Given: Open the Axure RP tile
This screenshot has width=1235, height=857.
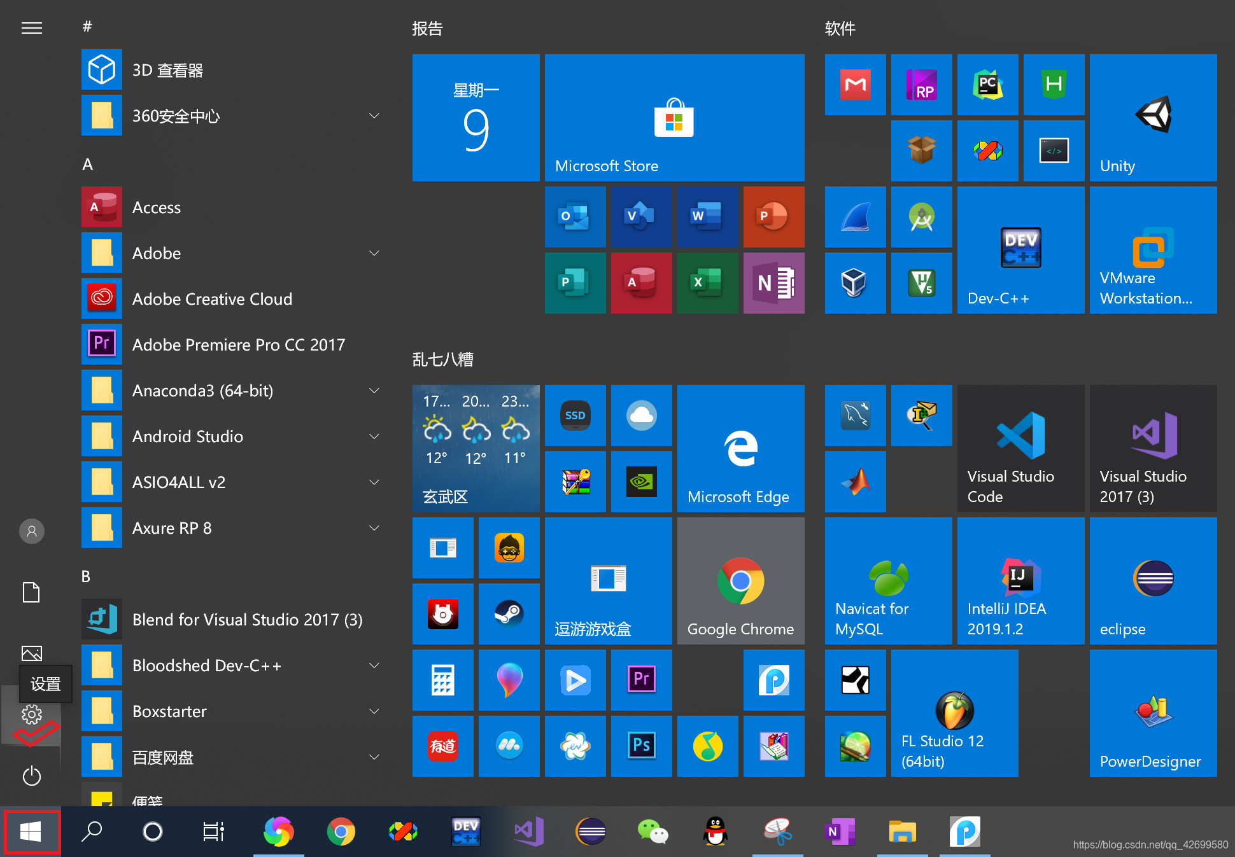Looking at the screenshot, I should click(921, 85).
